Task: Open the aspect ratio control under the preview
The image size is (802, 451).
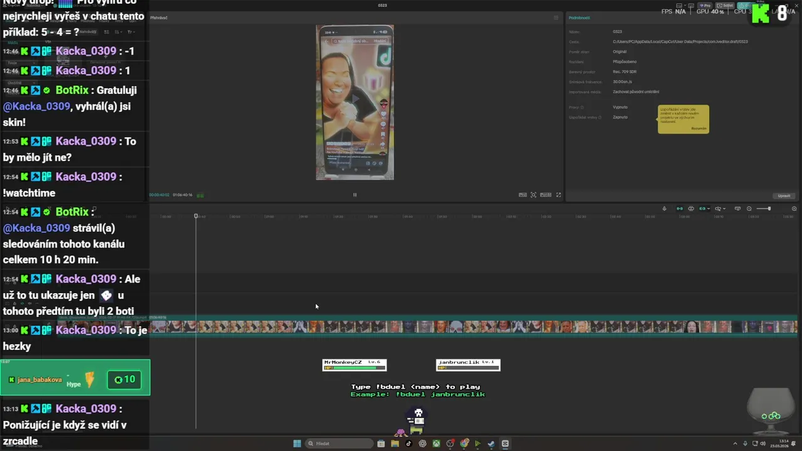Action: (546, 195)
